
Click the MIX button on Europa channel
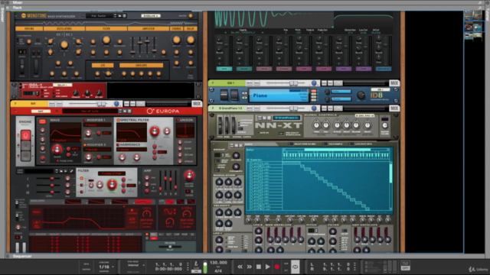pos(197,104)
